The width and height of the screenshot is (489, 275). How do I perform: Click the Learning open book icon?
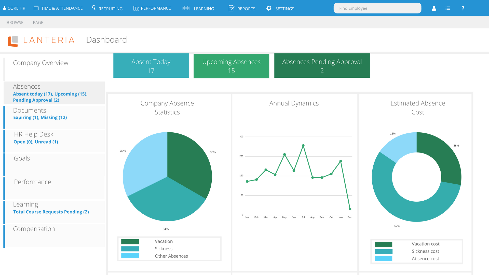pyautogui.click(x=186, y=8)
